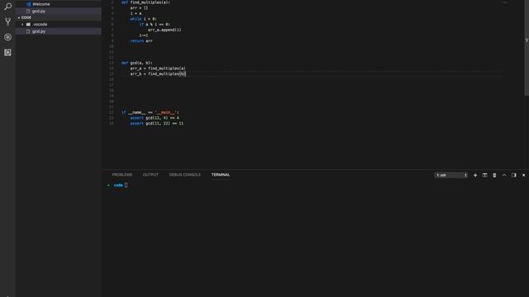The height and width of the screenshot is (297, 529).
Task: Maximize the panel with the up chevron
Action: point(504,175)
